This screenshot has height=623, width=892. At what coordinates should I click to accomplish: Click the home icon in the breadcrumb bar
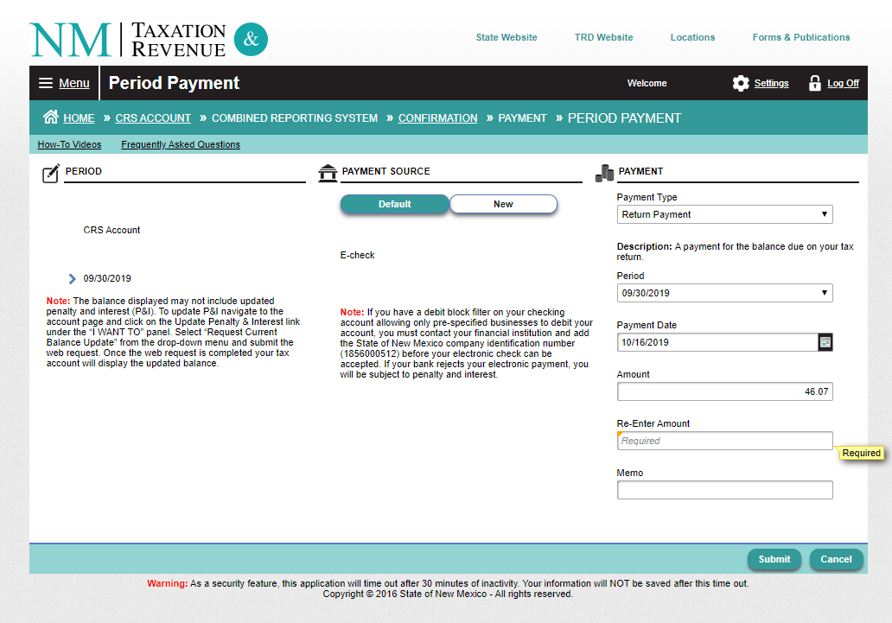(x=51, y=118)
